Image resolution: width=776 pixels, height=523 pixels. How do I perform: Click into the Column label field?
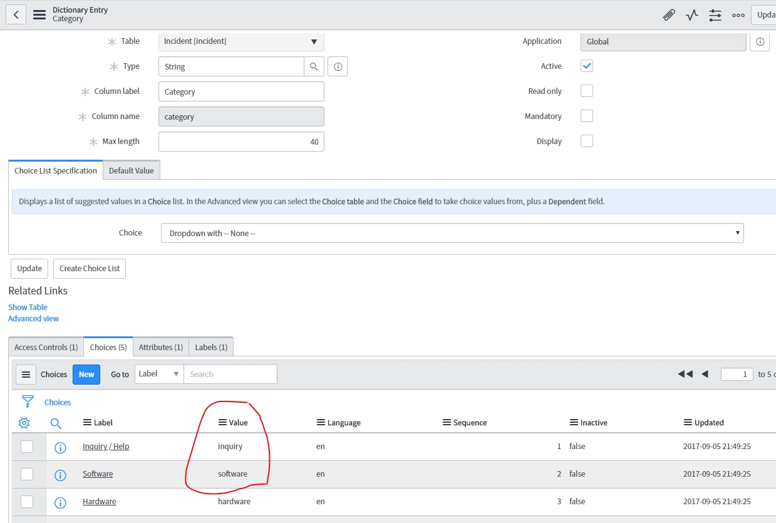(x=241, y=91)
